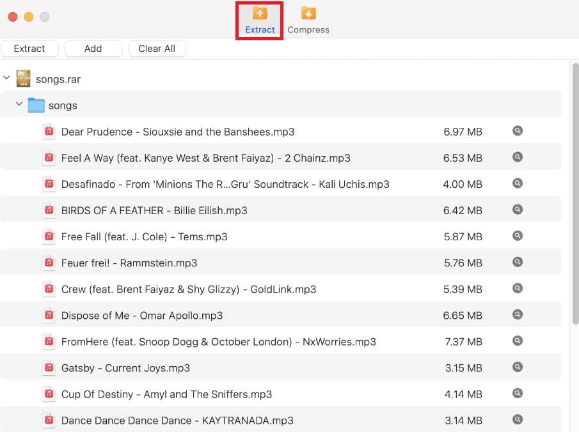
Task: Click the 4.00 MB size value
Action: (x=463, y=184)
